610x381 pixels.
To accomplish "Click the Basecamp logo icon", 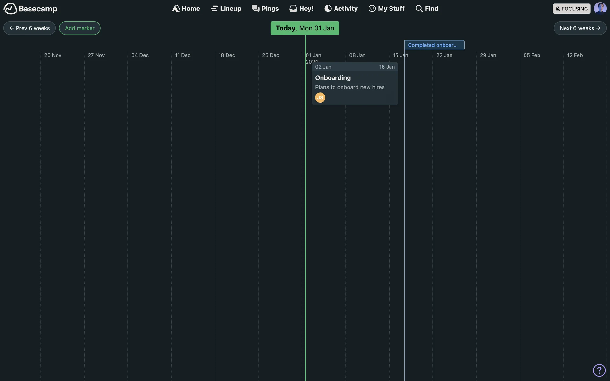I will [10, 9].
